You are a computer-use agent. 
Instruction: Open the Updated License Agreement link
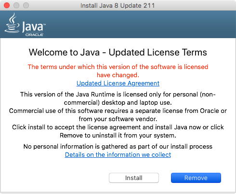tap(118, 83)
